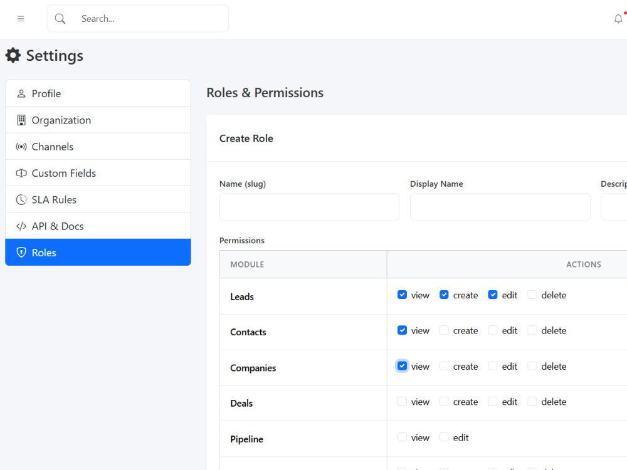Open Custom Fields section
627x470 pixels.
(x=98, y=173)
